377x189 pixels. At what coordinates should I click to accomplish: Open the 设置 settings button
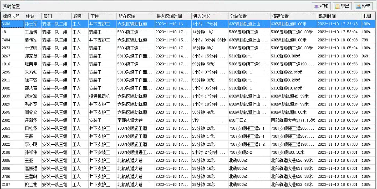363,6
